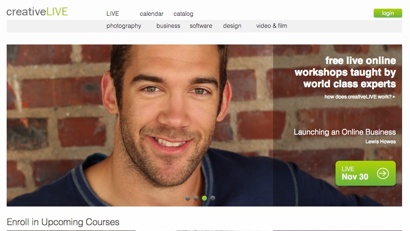Open the calendar page

tap(152, 14)
